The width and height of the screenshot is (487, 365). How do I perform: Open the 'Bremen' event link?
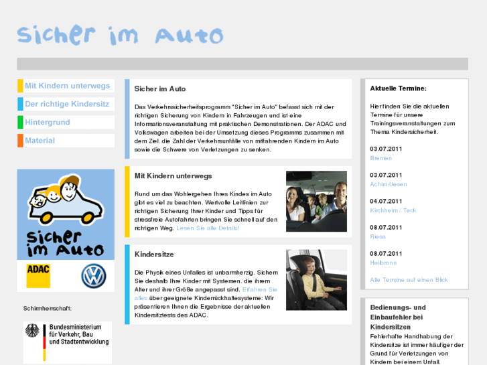click(x=380, y=158)
